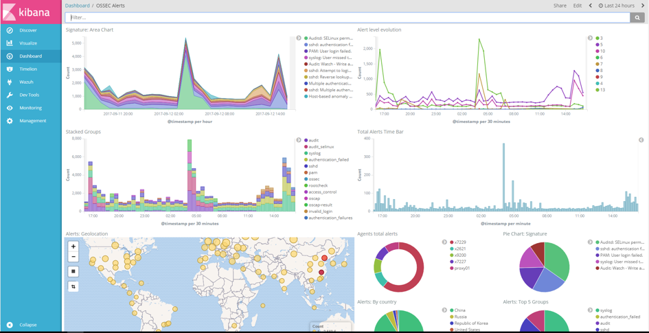Toggle legend of Pie Chart: Signature

point(590,242)
